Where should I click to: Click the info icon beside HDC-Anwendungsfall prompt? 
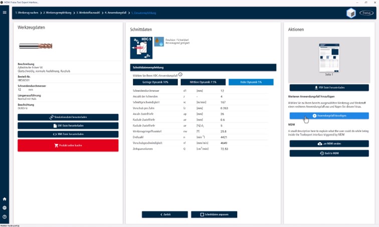pyautogui.click(x=180, y=74)
